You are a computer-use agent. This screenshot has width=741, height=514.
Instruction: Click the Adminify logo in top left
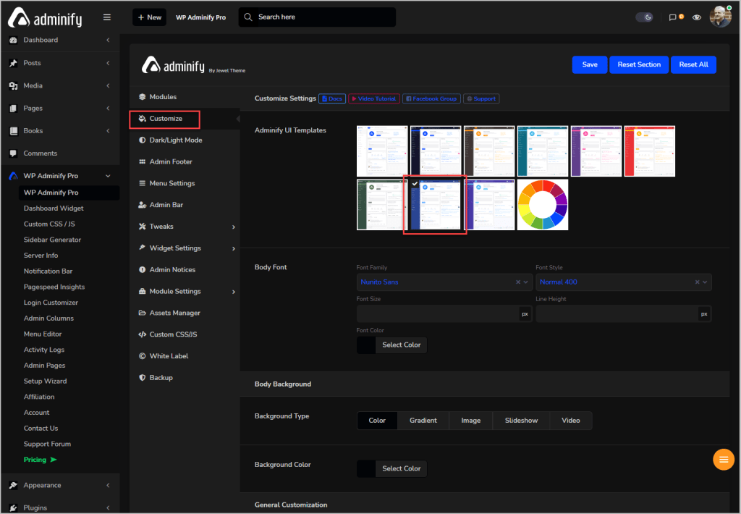(46, 17)
